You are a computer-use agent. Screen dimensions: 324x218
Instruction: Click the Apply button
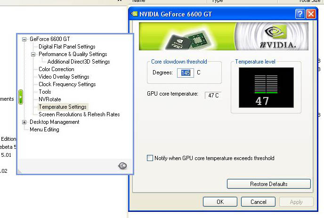coord(296,202)
